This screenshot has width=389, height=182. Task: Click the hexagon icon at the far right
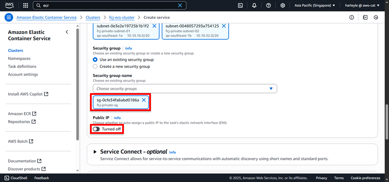coord(376,17)
